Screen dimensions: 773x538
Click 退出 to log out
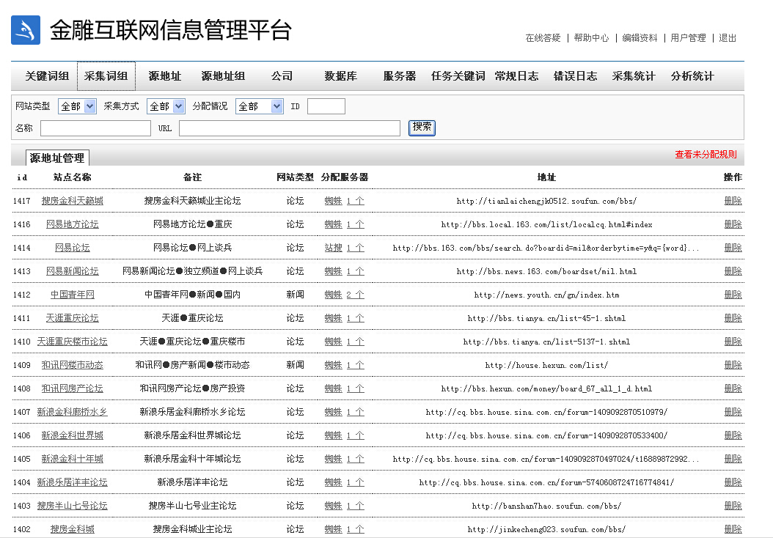coord(727,38)
